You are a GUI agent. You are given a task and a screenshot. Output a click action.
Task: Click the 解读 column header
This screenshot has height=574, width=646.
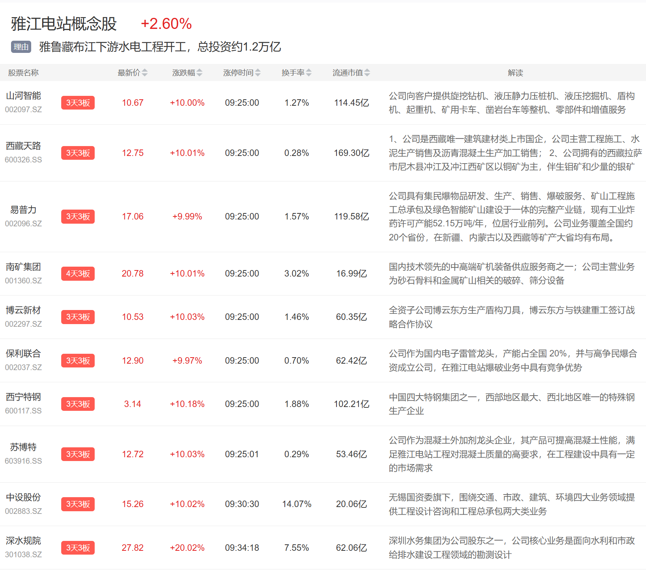tap(515, 73)
